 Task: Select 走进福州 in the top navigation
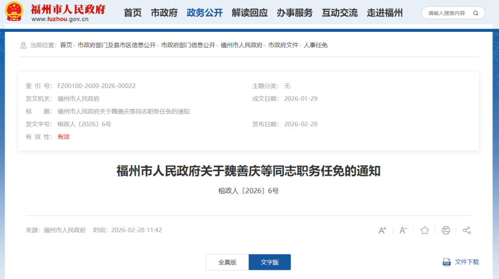384,13
